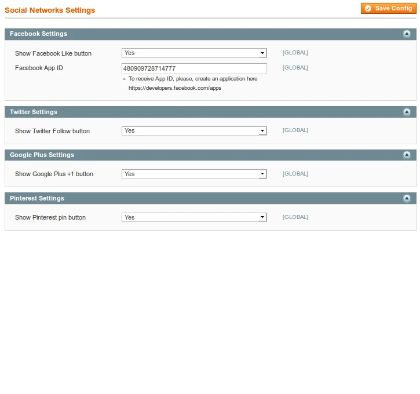420x394 pixels.
Task: Click the [GLOBAL] tag beside Pinterest pin dropdown
Action: coord(295,217)
